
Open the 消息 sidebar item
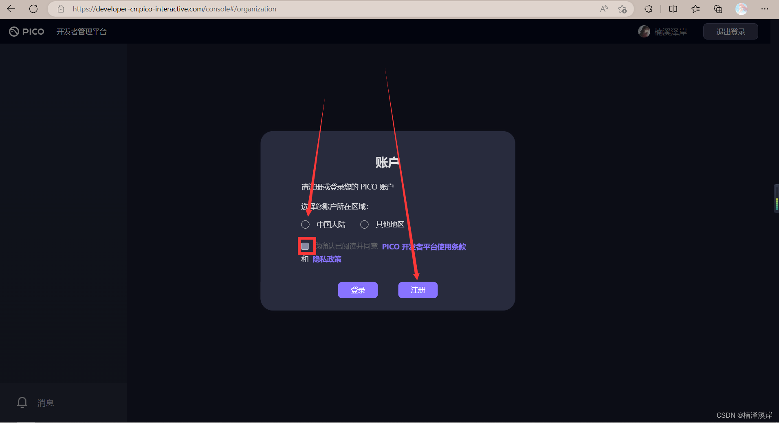click(x=45, y=403)
